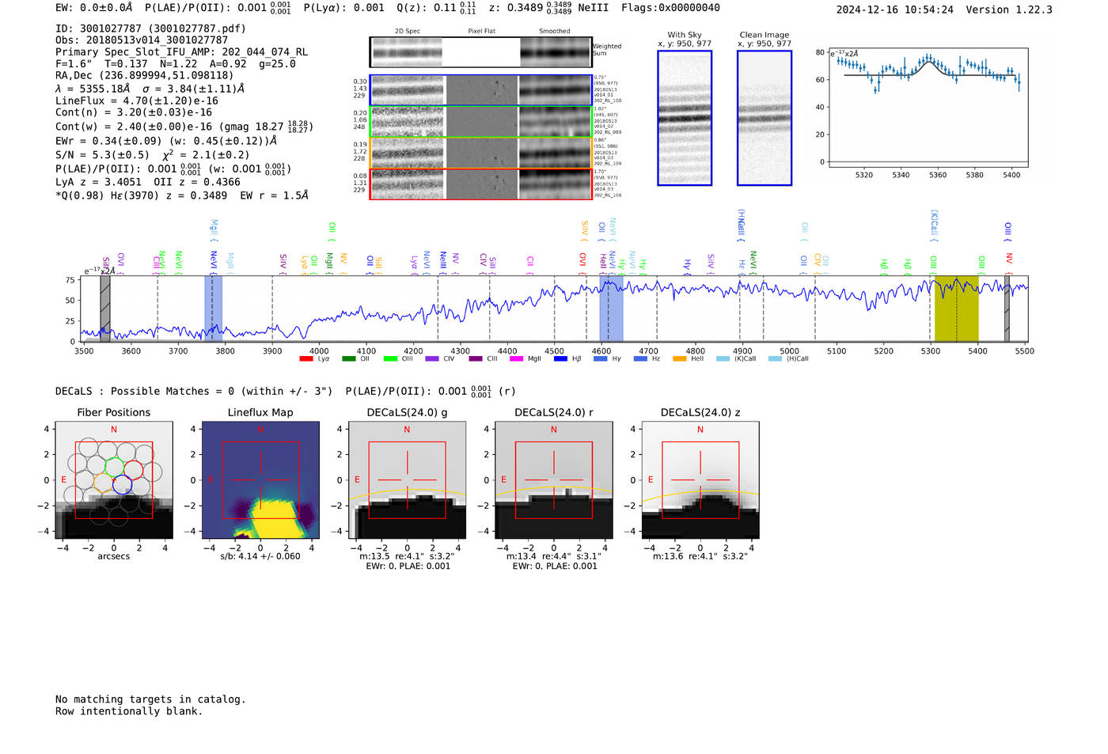
Task: Click the hatched gray band near 3540
Action: tap(105, 309)
